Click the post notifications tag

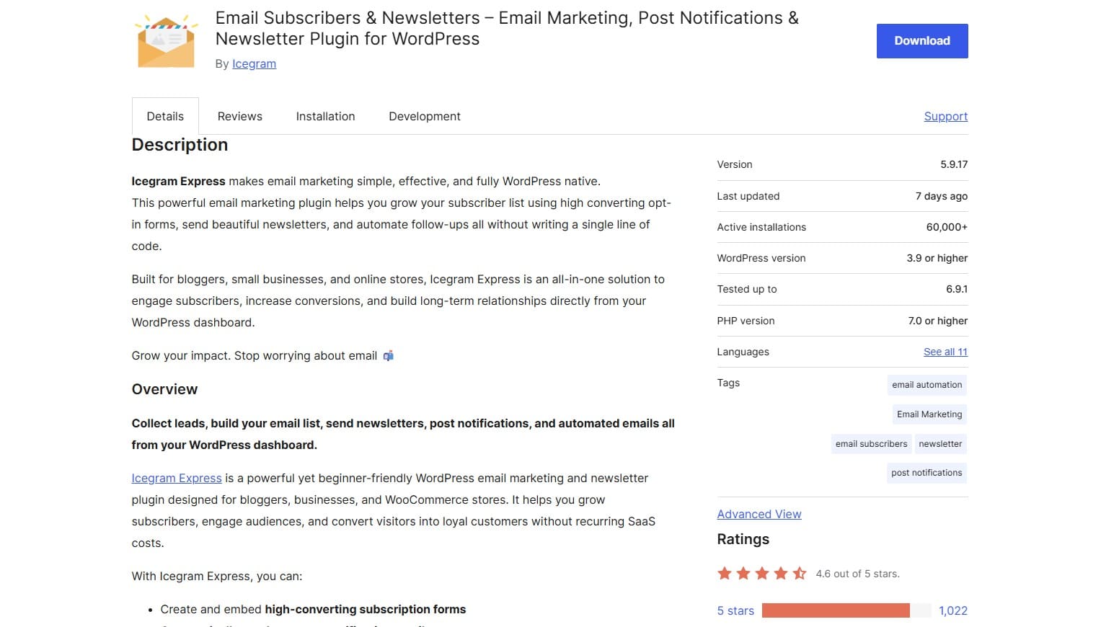tap(927, 473)
